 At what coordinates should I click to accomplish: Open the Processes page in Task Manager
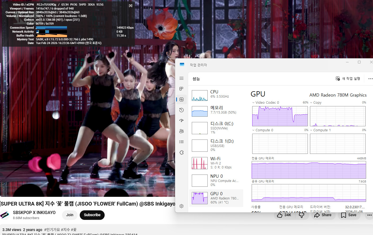tap(181, 89)
